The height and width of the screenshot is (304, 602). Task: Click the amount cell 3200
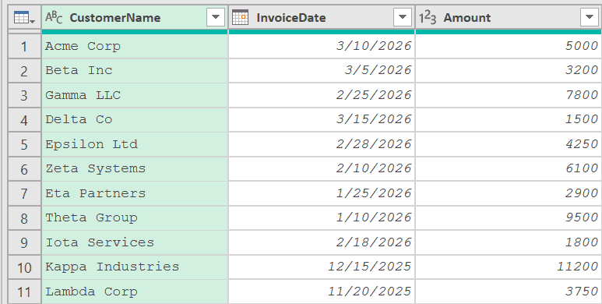(509, 71)
